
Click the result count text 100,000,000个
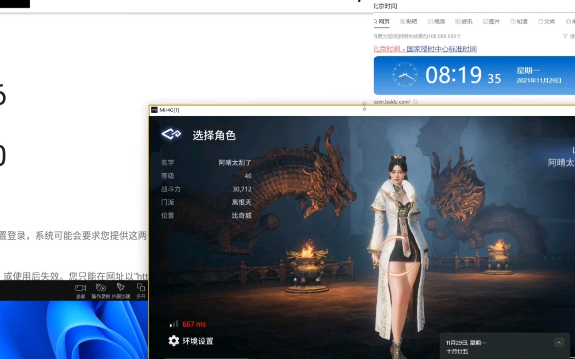click(x=445, y=36)
